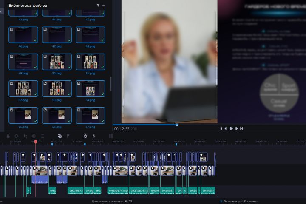This screenshot has height=204, width=306.
Task: Play the preview video
Action: click(231, 129)
